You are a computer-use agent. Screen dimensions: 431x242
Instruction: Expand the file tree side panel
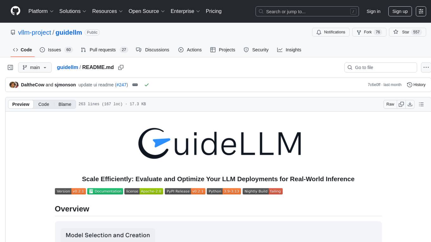10,67
